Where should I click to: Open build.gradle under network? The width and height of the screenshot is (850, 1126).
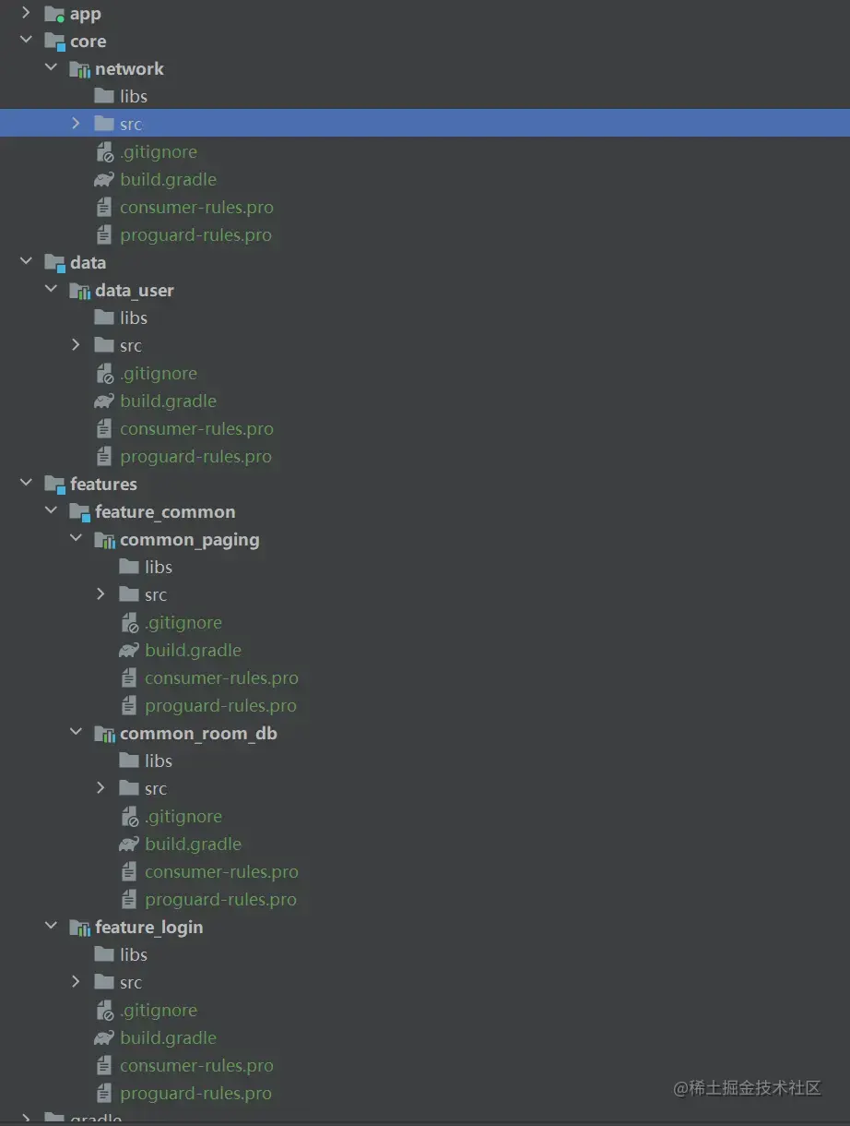[169, 180]
